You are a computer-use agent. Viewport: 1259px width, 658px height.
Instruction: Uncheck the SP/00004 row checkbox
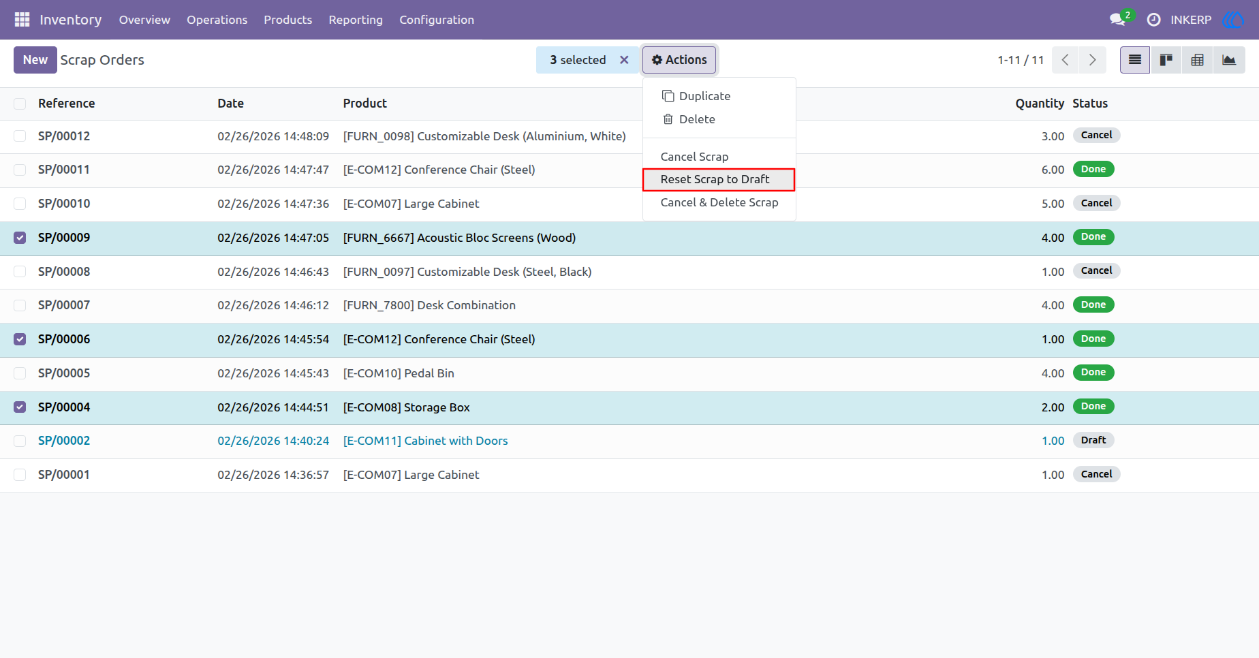tap(20, 407)
